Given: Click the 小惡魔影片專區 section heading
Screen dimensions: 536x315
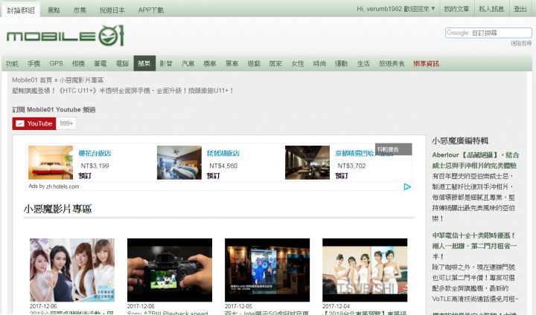Looking at the screenshot, I should coord(57,209).
